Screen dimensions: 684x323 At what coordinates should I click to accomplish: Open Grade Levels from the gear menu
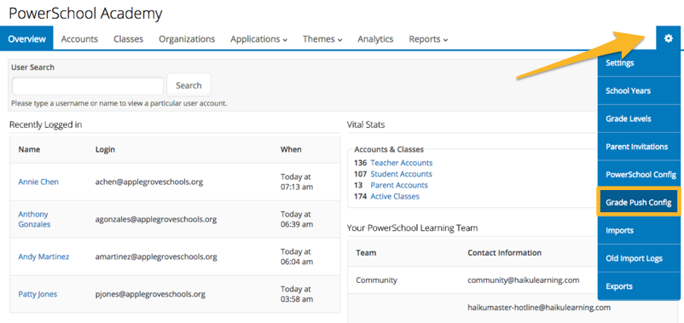coord(639,118)
